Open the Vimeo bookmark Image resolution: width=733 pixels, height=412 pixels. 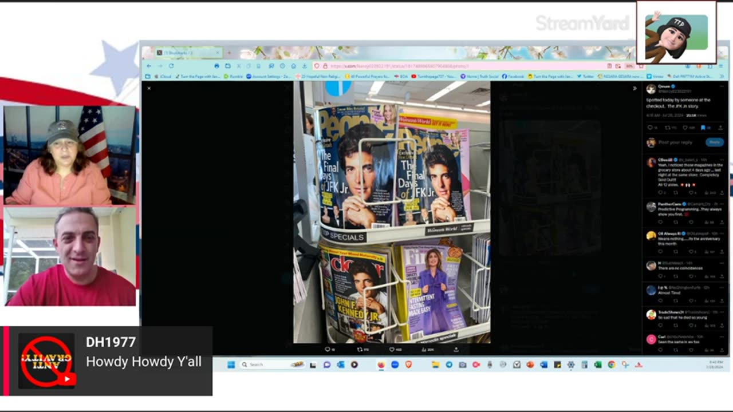[x=655, y=76]
